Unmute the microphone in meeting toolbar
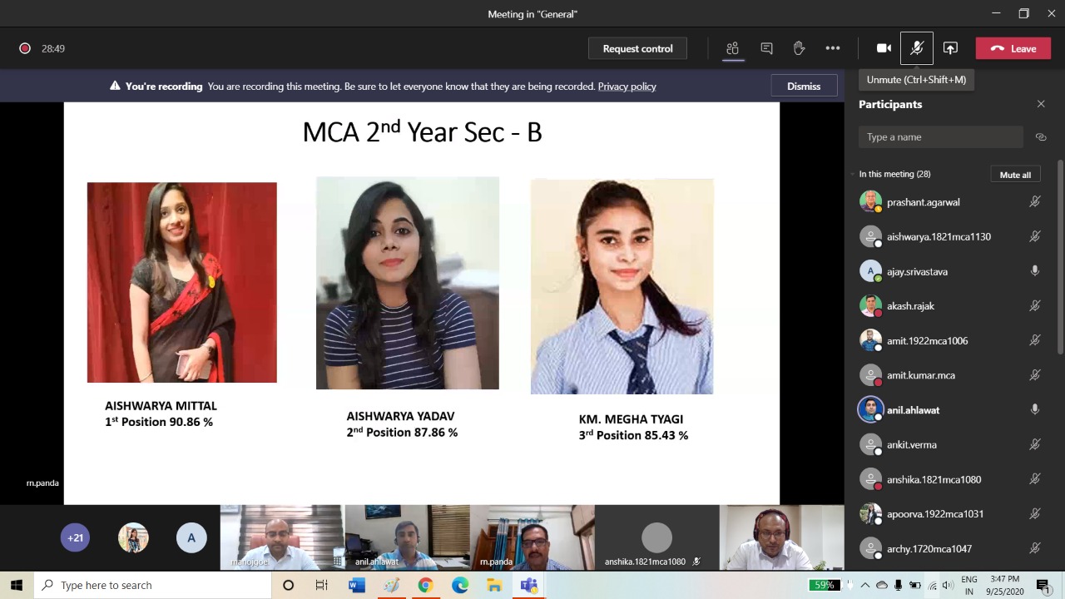 (x=916, y=48)
